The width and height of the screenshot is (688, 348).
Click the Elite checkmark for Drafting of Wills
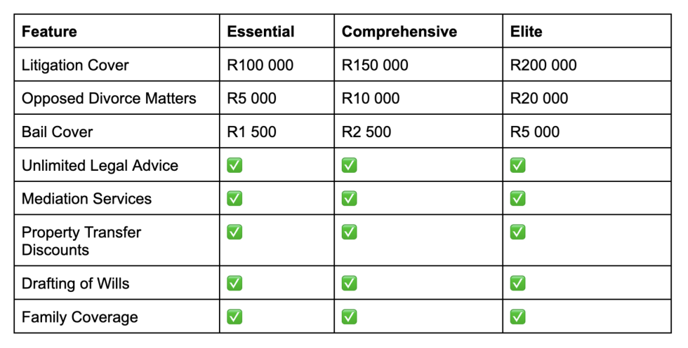[x=518, y=283]
